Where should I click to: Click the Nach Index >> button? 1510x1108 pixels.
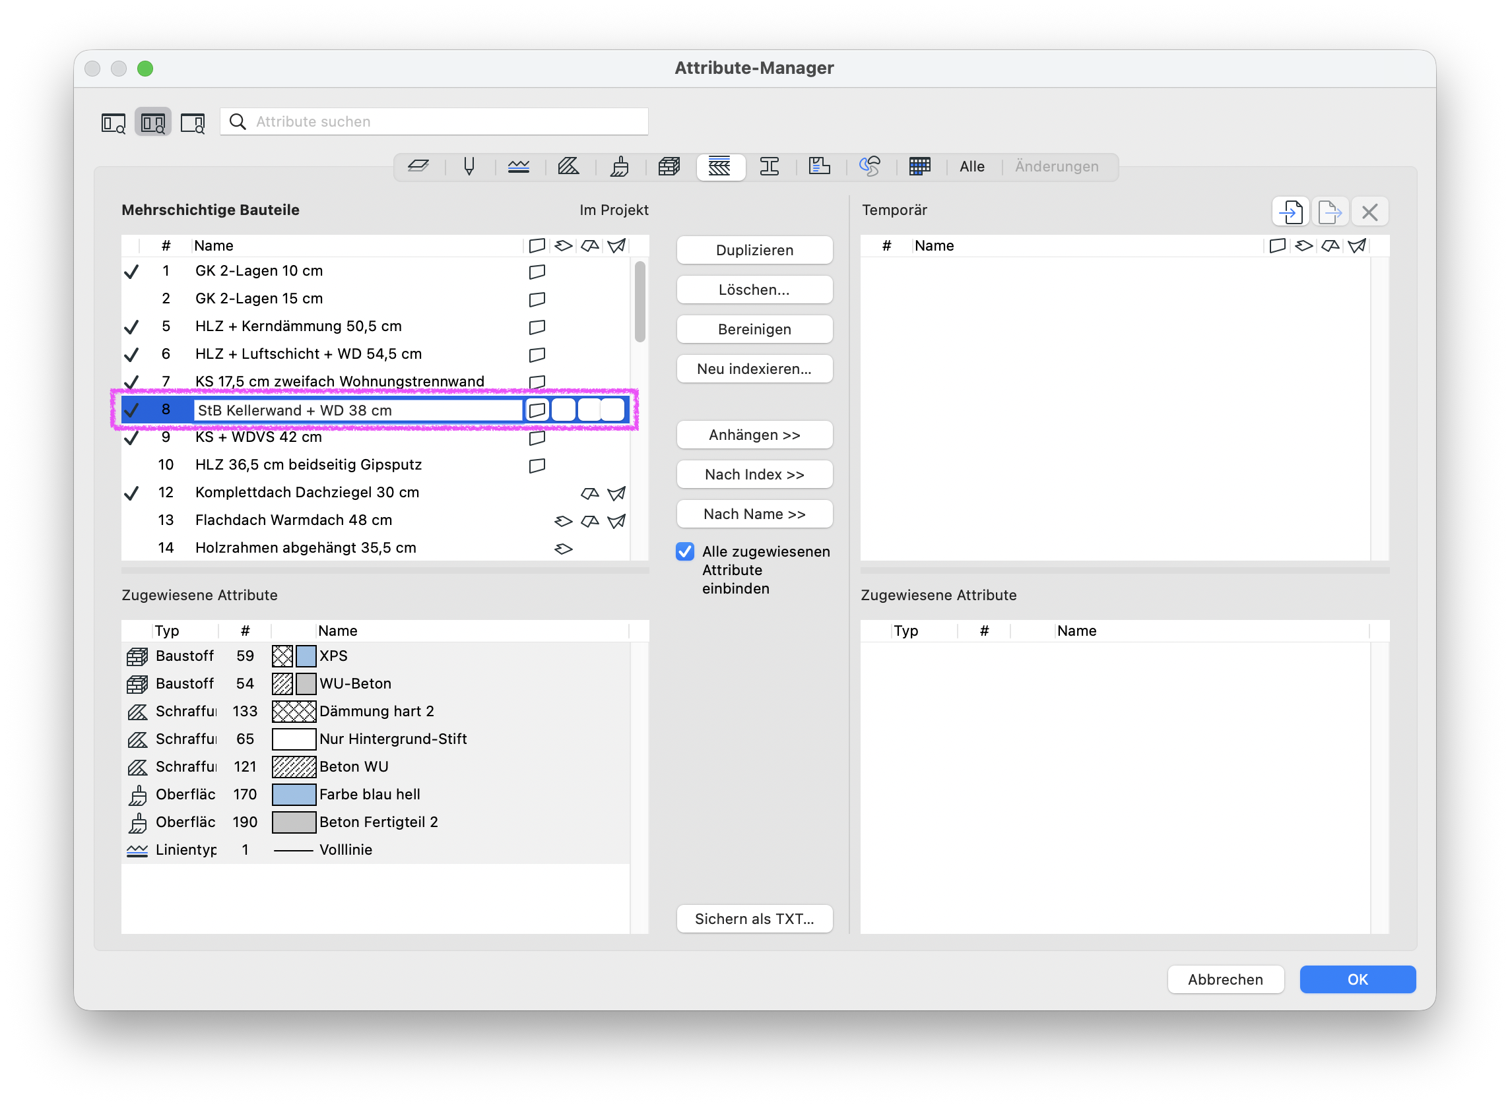(x=754, y=474)
